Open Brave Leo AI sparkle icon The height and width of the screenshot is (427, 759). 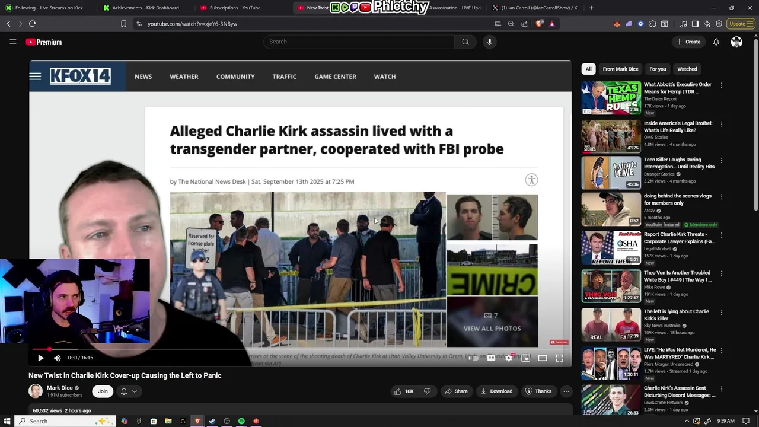707,24
